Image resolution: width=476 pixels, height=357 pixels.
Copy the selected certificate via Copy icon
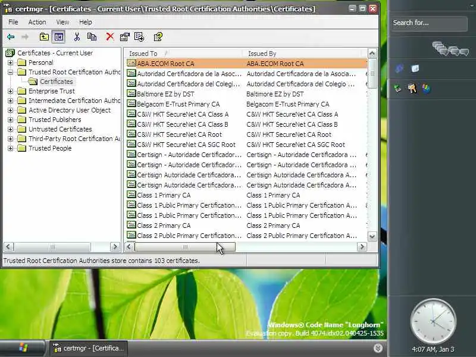(92, 37)
